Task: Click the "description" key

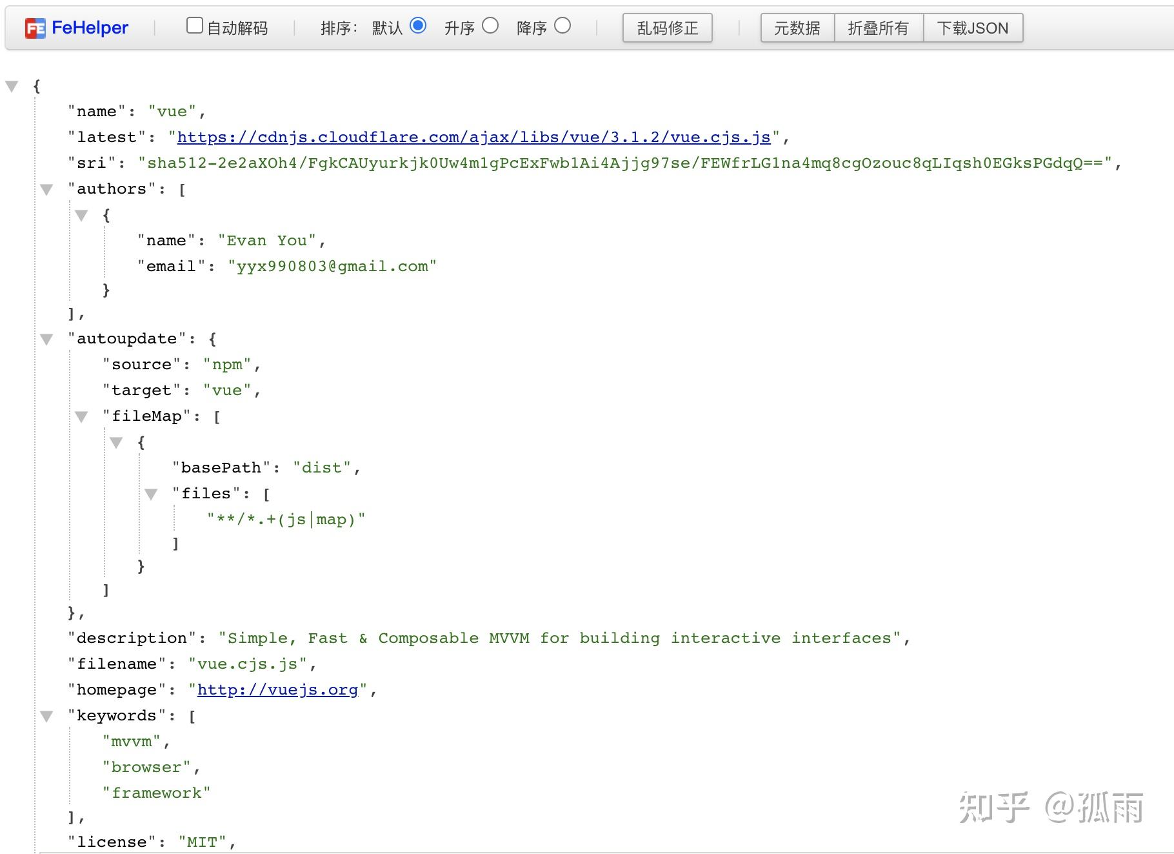Action: pos(132,638)
